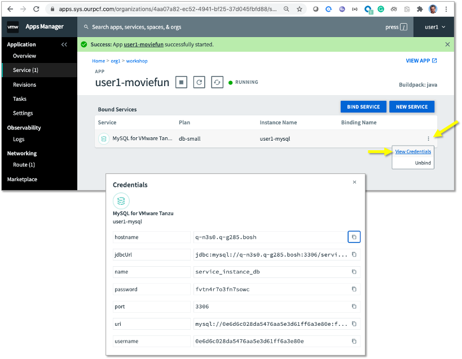Copy the port value

pos(354,306)
